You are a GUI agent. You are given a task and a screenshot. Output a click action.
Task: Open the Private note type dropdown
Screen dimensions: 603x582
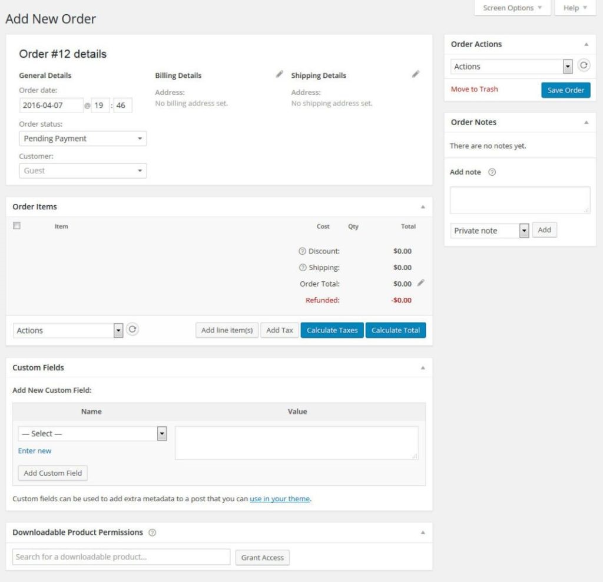(x=490, y=231)
